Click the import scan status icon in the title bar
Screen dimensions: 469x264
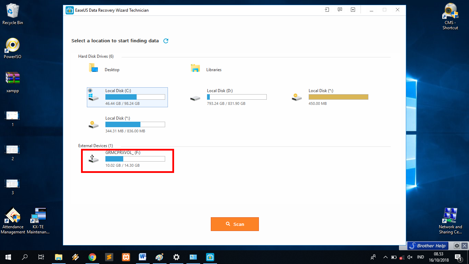pos(327,10)
